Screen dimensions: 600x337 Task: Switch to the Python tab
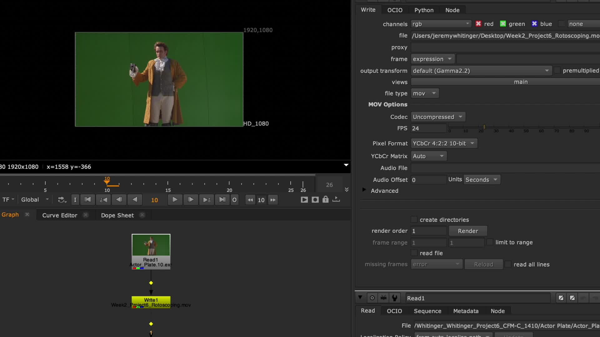pos(424,10)
